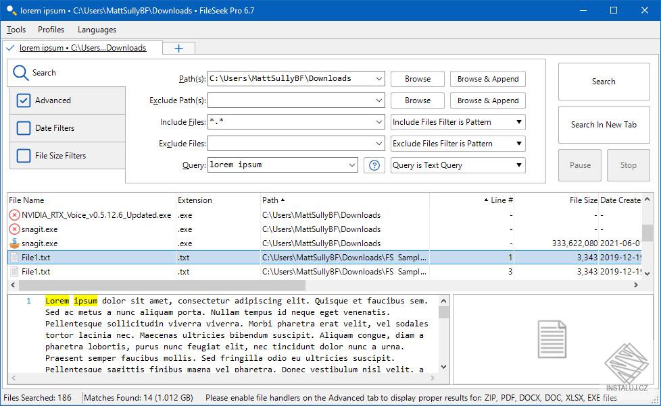Screen dimensions: 661x406
Task: Select the lorem ipsum Downloads tab
Action: [82, 48]
